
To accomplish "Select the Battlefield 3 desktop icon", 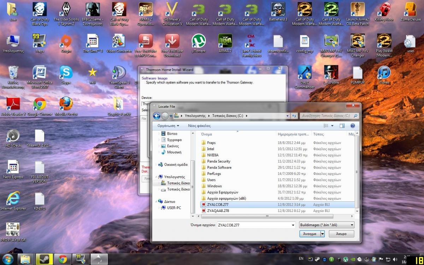I will (278, 12).
